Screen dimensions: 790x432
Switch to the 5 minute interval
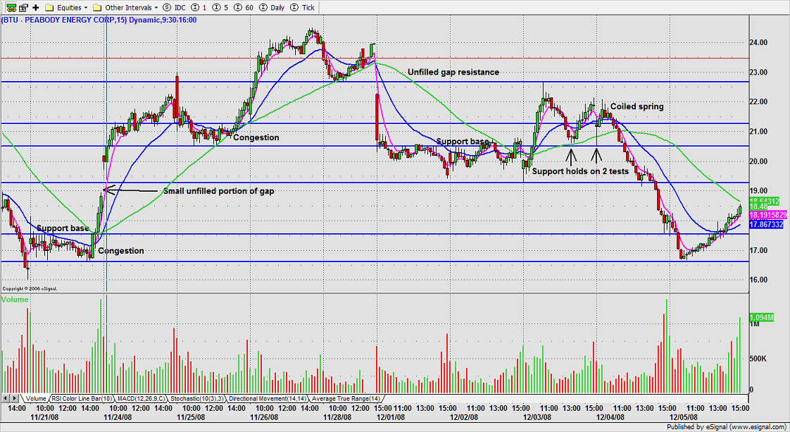pos(220,8)
